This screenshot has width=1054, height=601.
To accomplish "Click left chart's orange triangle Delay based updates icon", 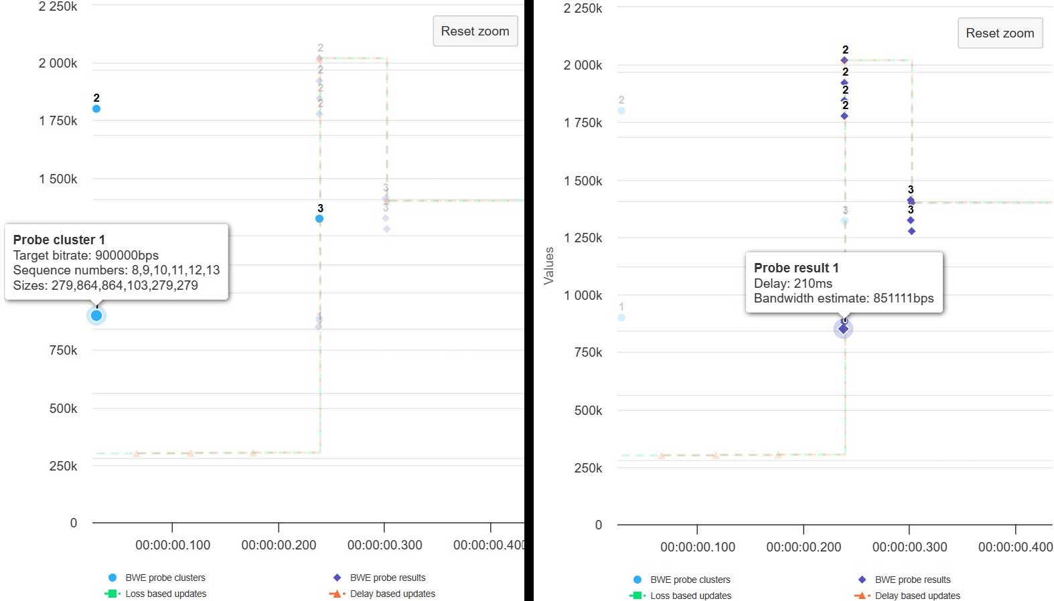I will [336, 594].
